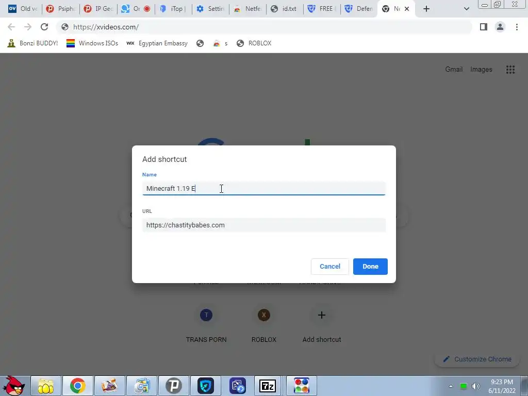Switch to the Defen tab
The width and height of the screenshot is (528, 396).
tap(359, 9)
